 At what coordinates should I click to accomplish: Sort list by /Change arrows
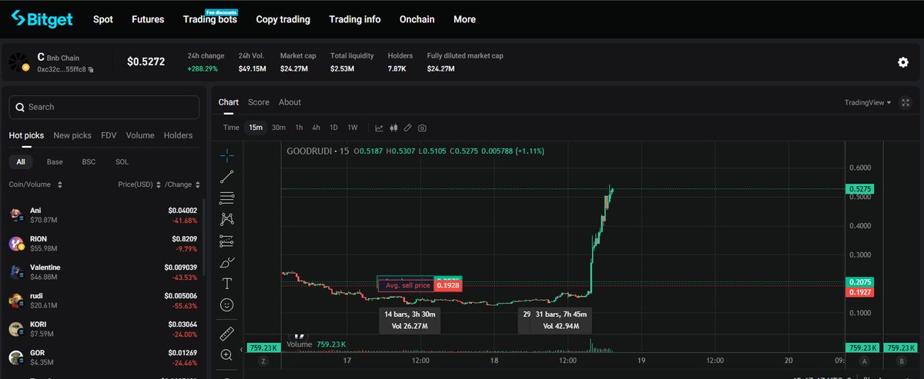[198, 185]
